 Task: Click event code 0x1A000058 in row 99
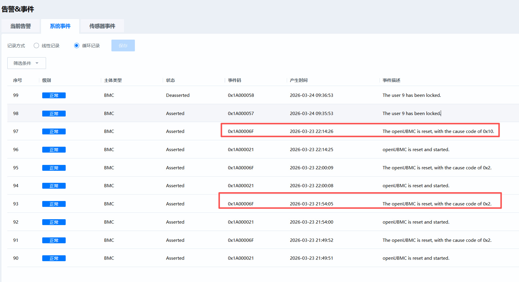click(x=241, y=95)
